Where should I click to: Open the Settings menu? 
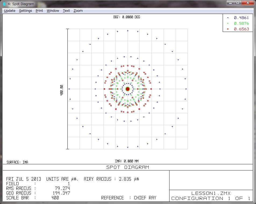[26, 11]
